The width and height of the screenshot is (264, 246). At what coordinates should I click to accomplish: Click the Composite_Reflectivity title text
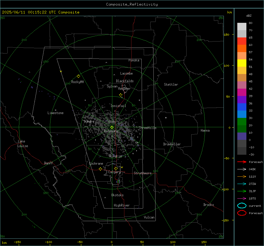[x=132, y=4]
